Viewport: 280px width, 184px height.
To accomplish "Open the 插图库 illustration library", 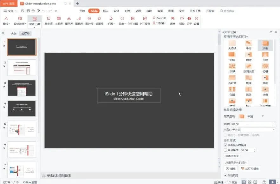I will coord(100,21).
